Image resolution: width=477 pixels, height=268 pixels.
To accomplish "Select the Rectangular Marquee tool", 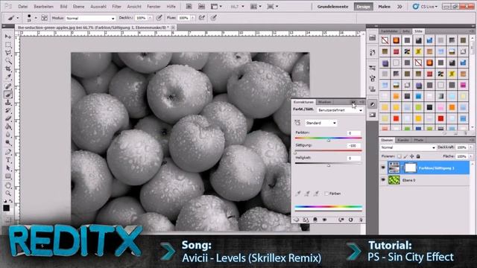I will click(x=8, y=45).
